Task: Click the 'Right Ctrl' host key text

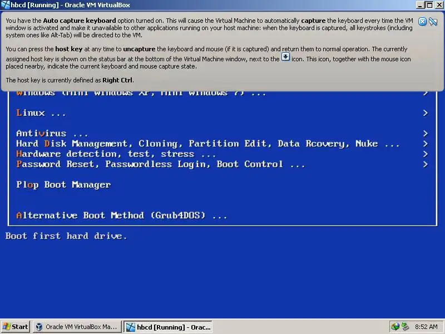Action: click(x=117, y=80)
